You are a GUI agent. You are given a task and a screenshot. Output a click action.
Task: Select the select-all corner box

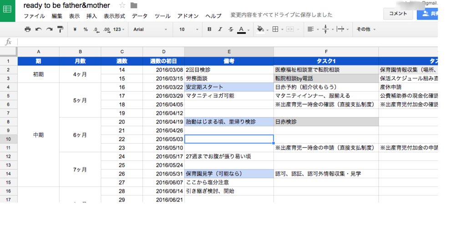pyautogui.click(x=9, y=52)
